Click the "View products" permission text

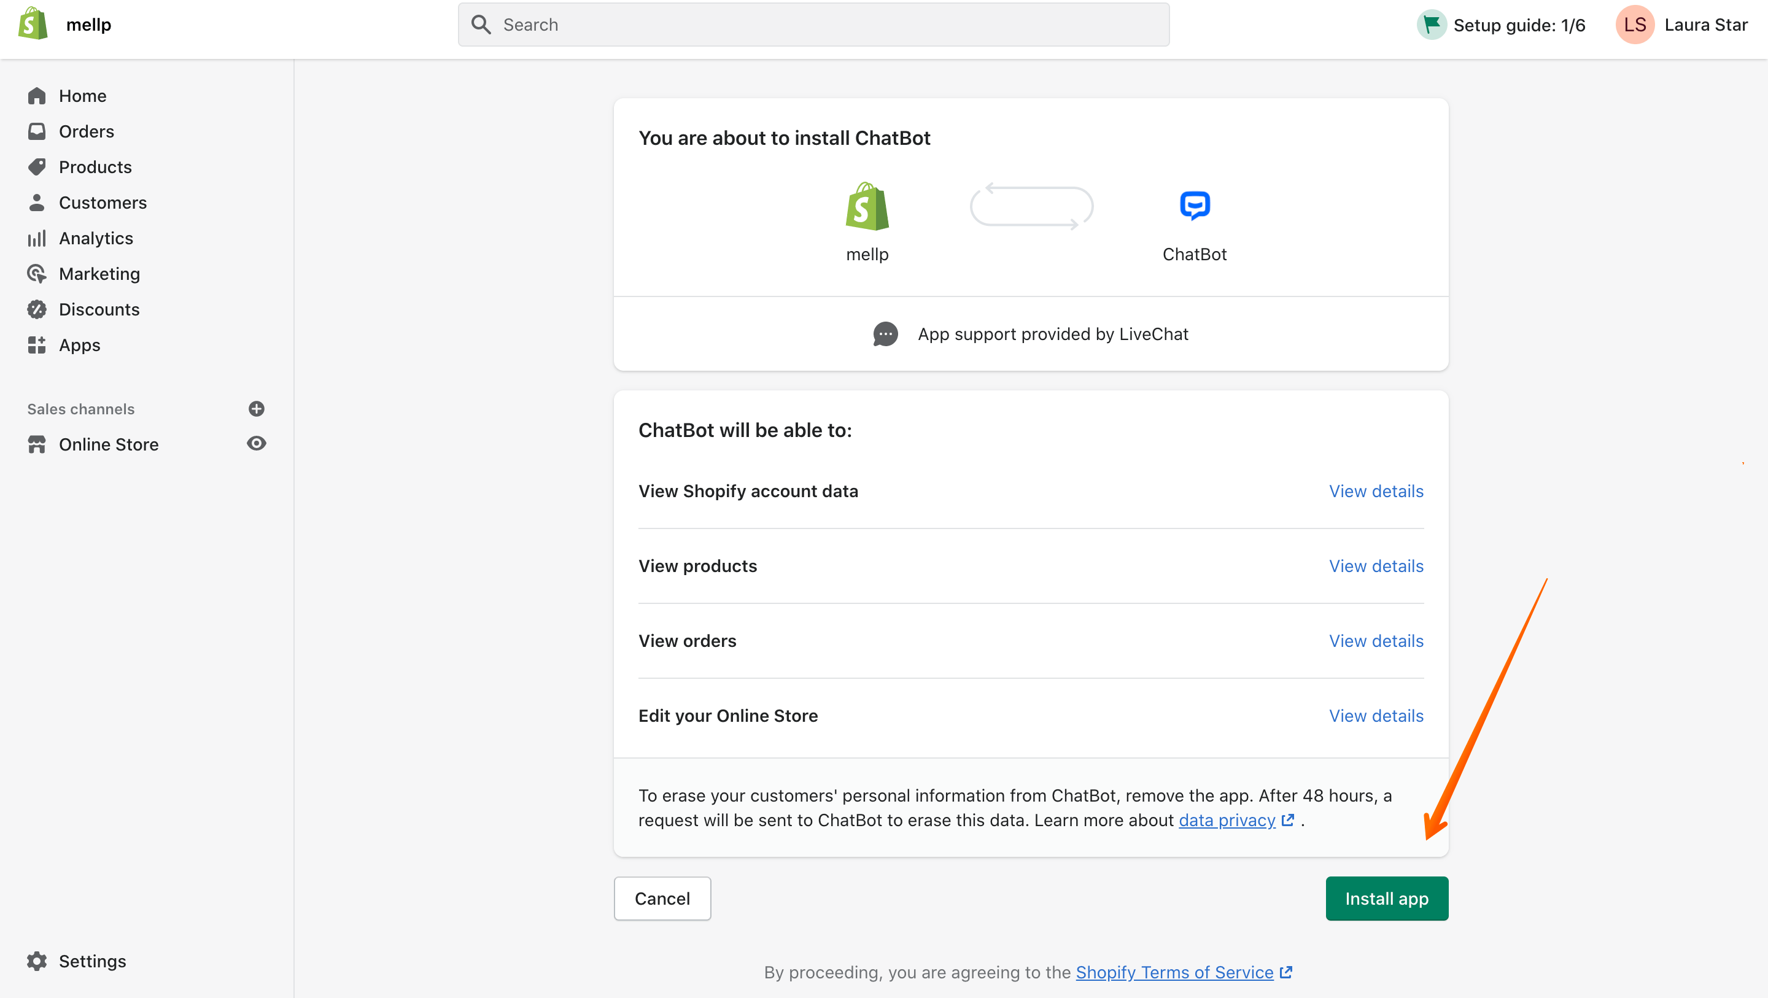pos(697,567)
